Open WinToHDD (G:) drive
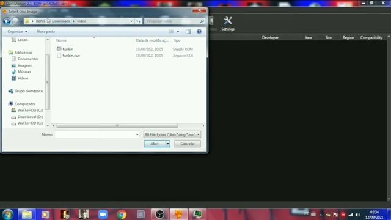Image resolution: width=391 pixels, height=220 pixels. [30, 123]
